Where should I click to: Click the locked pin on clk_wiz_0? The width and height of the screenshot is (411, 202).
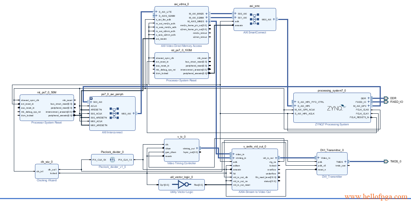click(53, 173)
